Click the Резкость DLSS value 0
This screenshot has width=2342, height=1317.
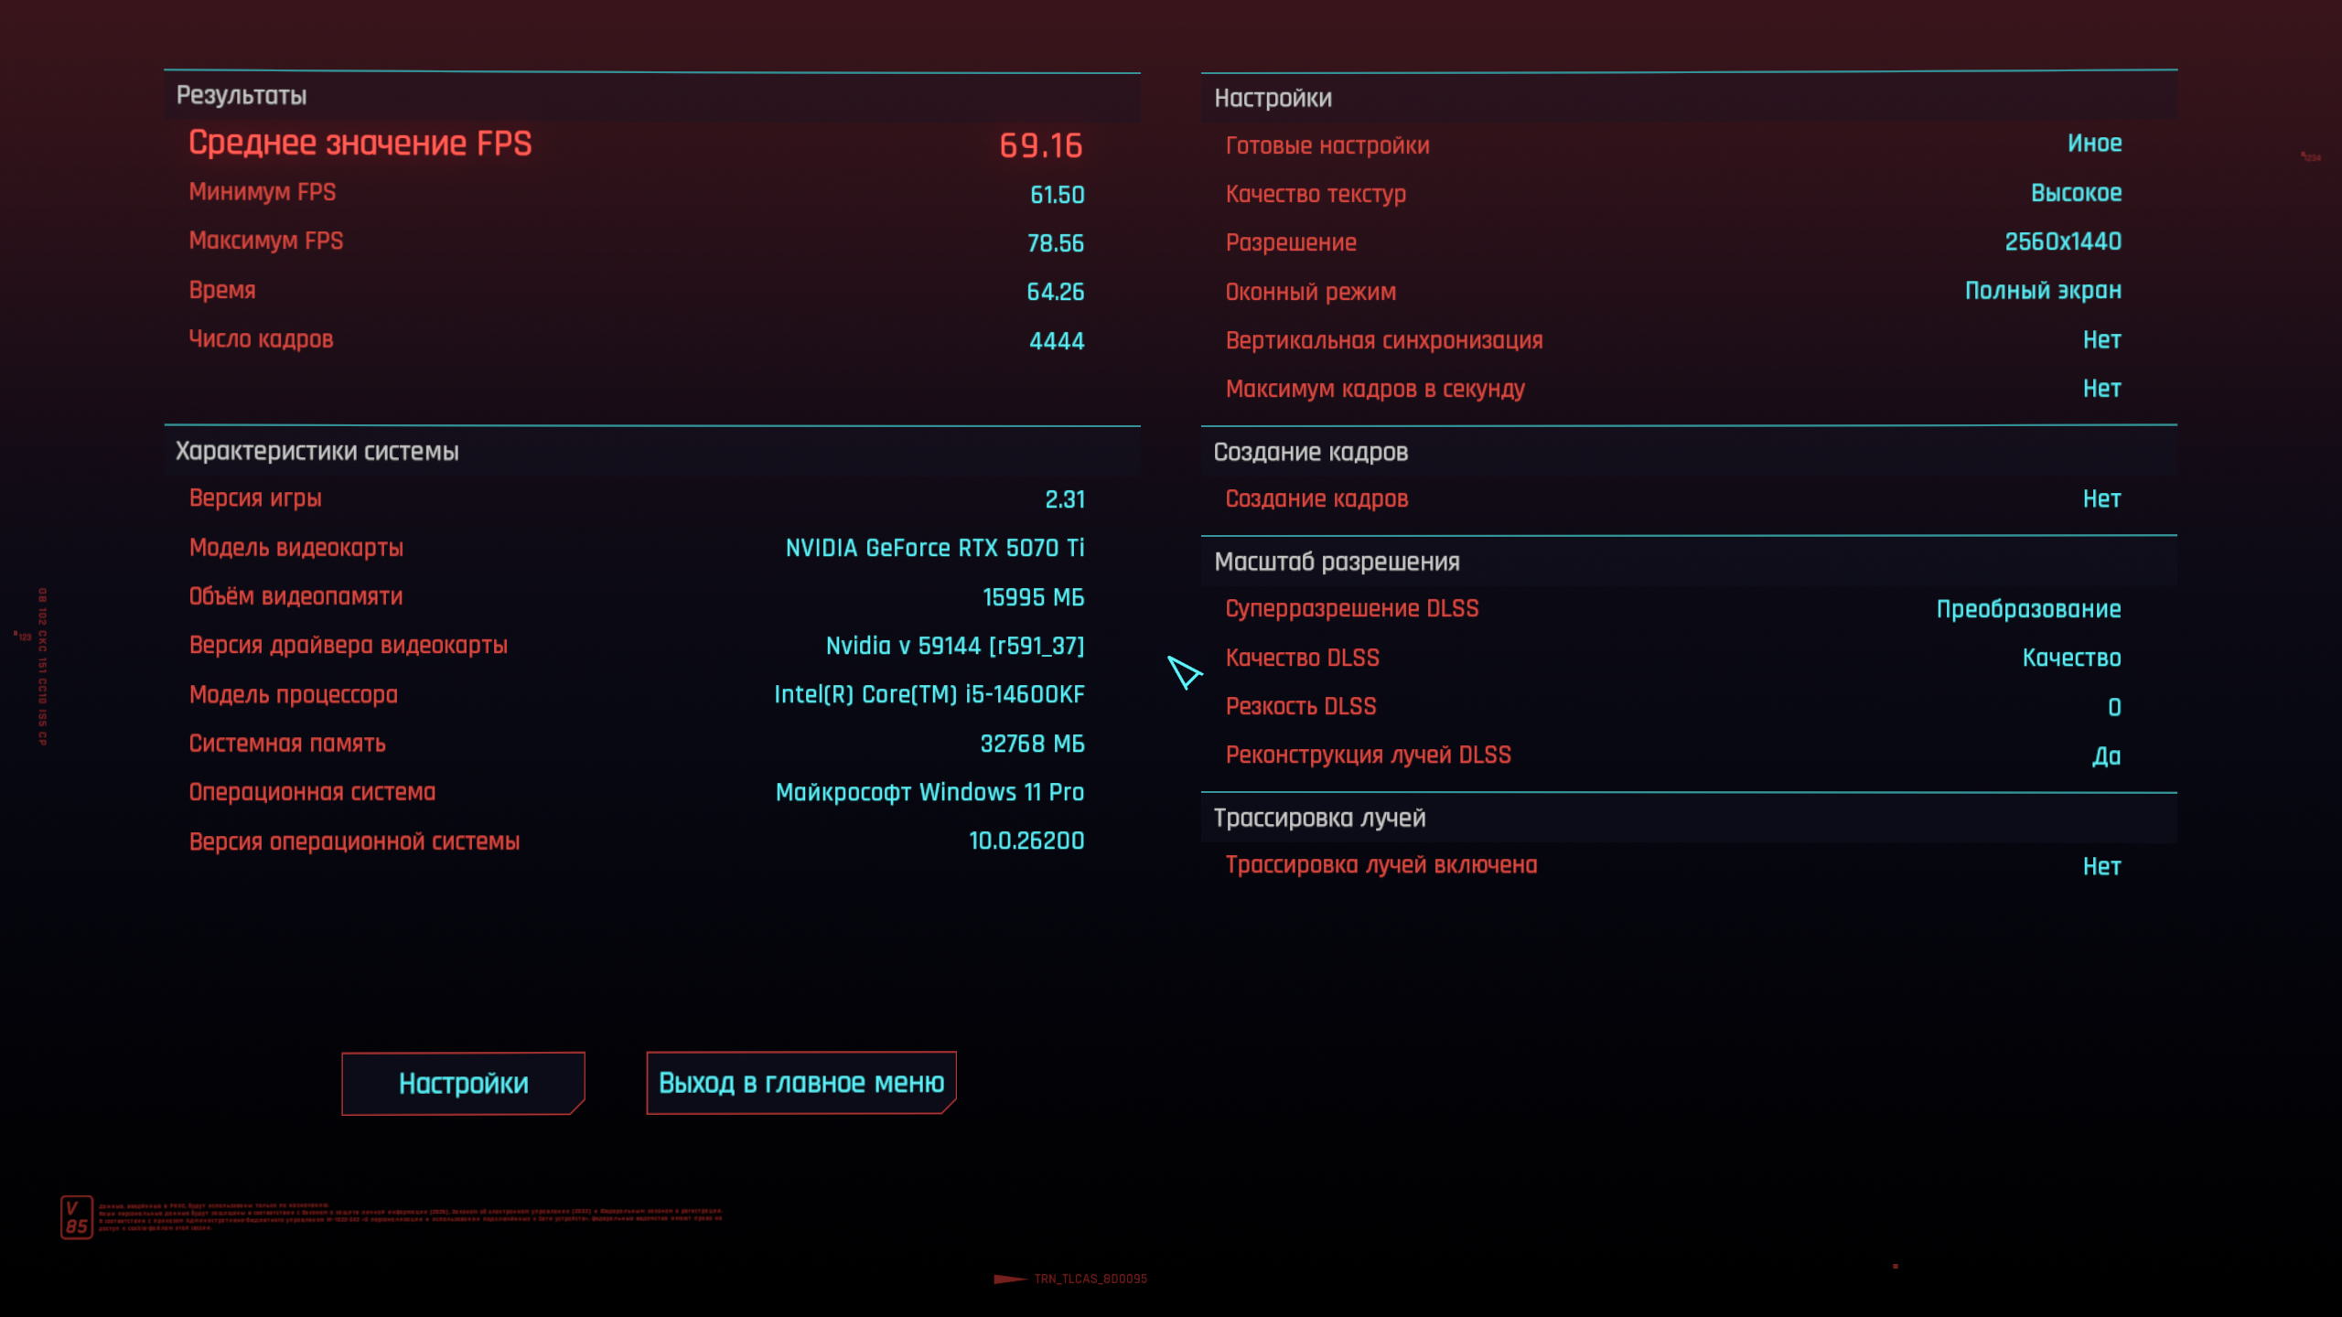coord(2114,707)
